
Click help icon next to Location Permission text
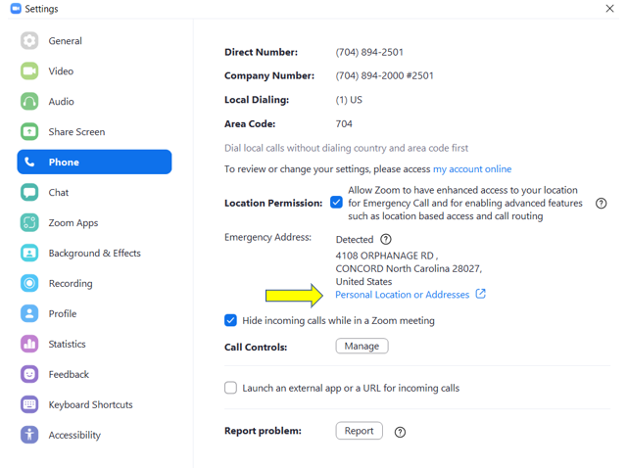tap(602, 204)
